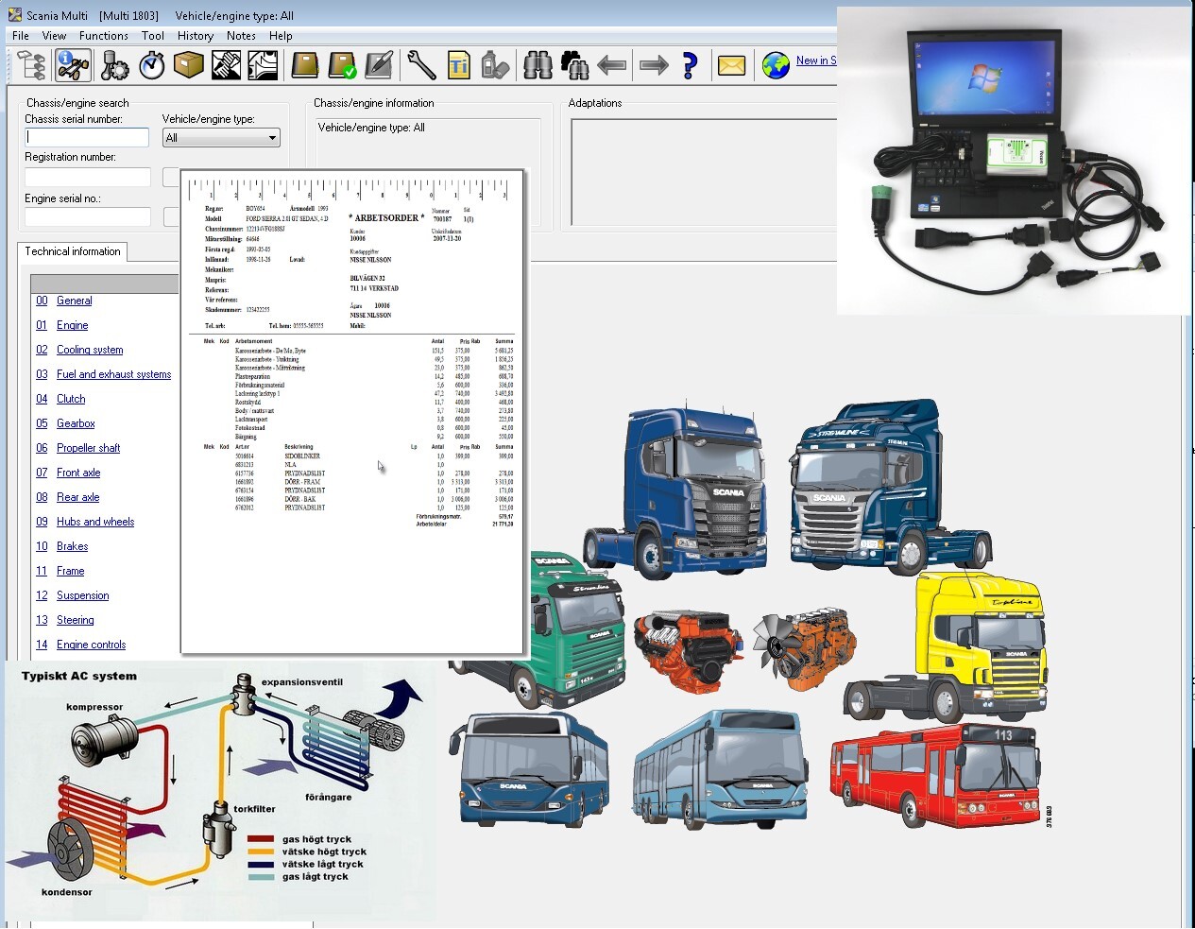Open the yellow envelope mail icon
The width and height of the screenshot is (1195, 929).
tap(731, 65)
